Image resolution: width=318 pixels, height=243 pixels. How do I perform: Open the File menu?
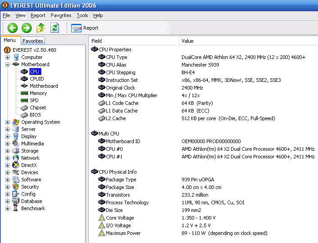6,15
